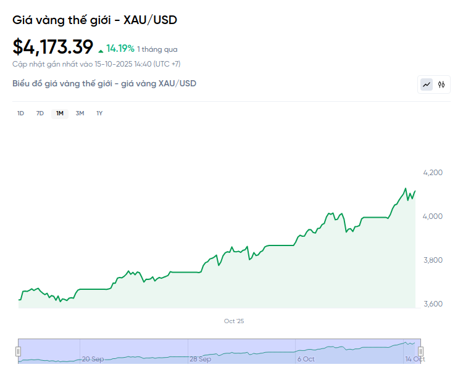Click the last-updated timestamp text
Viewport: 463px width, 391px height.
pos(96,64)
